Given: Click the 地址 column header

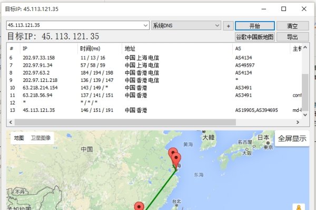Looking at the screenshot, I should [177, 48].
